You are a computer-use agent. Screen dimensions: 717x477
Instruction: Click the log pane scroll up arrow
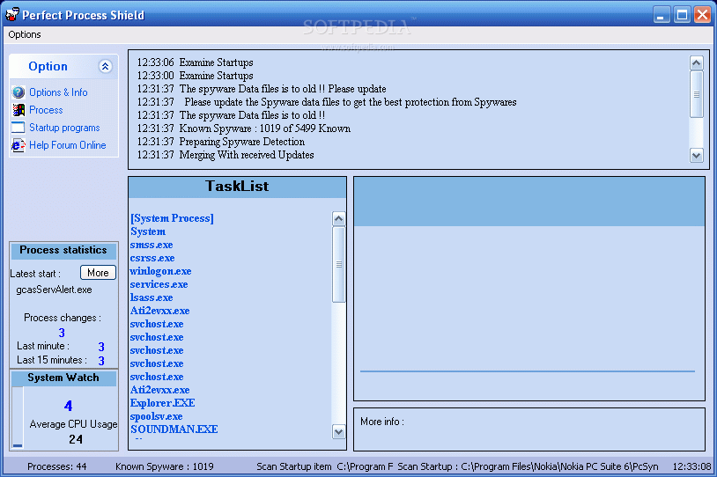[x=697, y=62]
